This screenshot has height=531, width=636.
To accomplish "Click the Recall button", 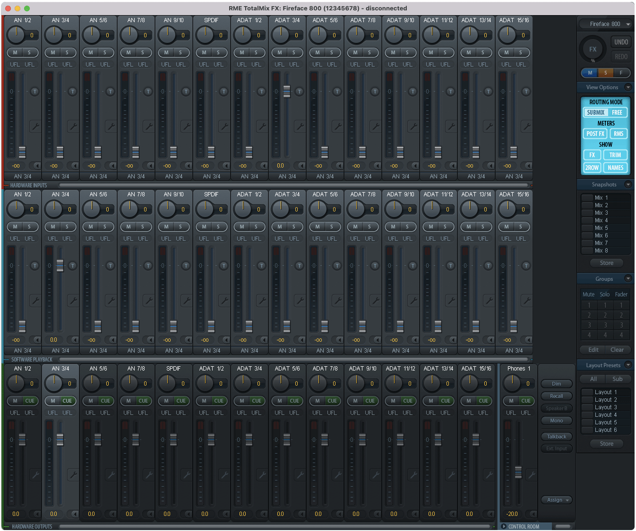I will tap(557, 396).
